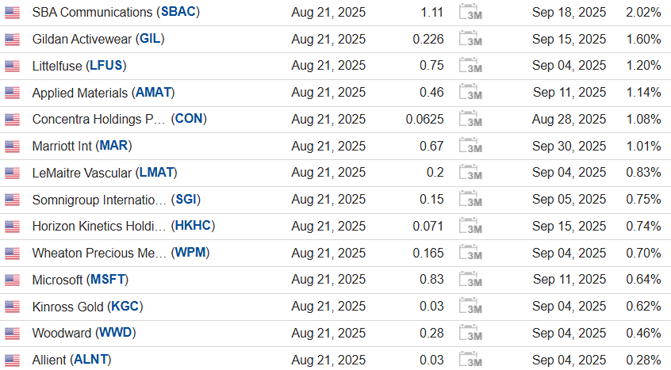Viewport: 671px width, 370px height.
Task: Click the 3M calendar icon for Marriott Int
Action: (470, 147)
